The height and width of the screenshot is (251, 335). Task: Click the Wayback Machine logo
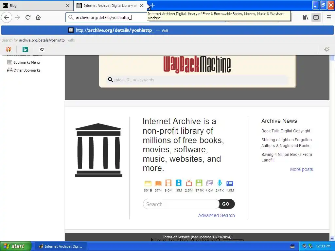tap(197, 64)
